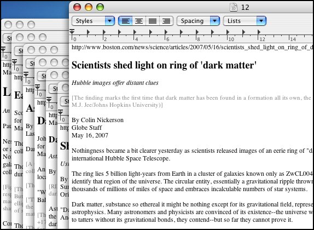Click the tab stop at ruler mark 6
This screenshot has height=230, width=314.
pyautogui.click(x=166, y=32)
